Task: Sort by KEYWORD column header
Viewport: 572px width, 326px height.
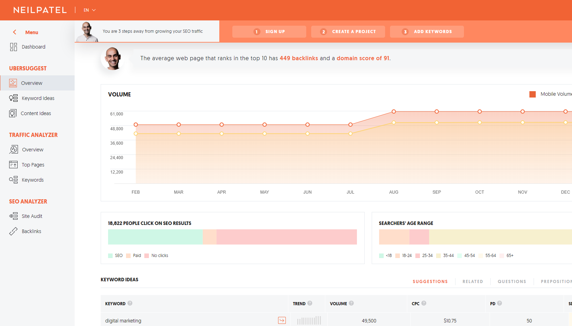Action: click(115, 303)
